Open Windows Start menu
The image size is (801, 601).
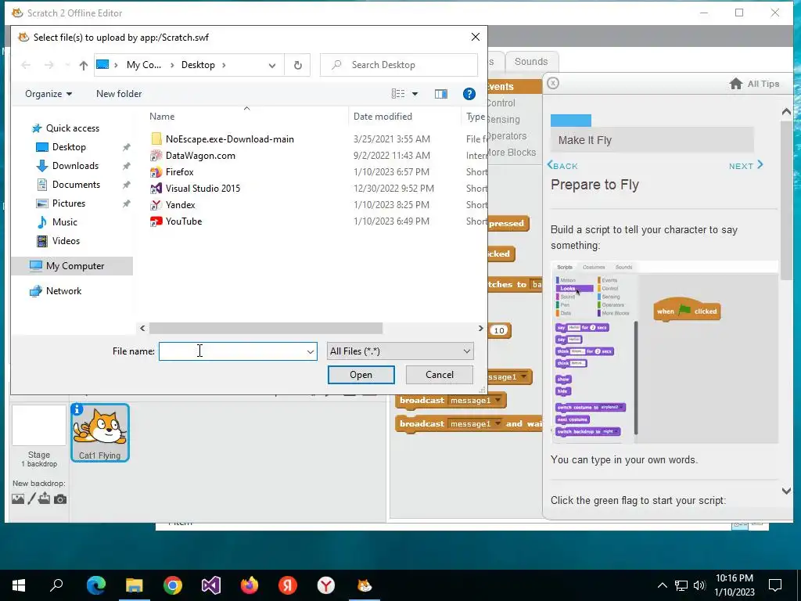point(19,585)
